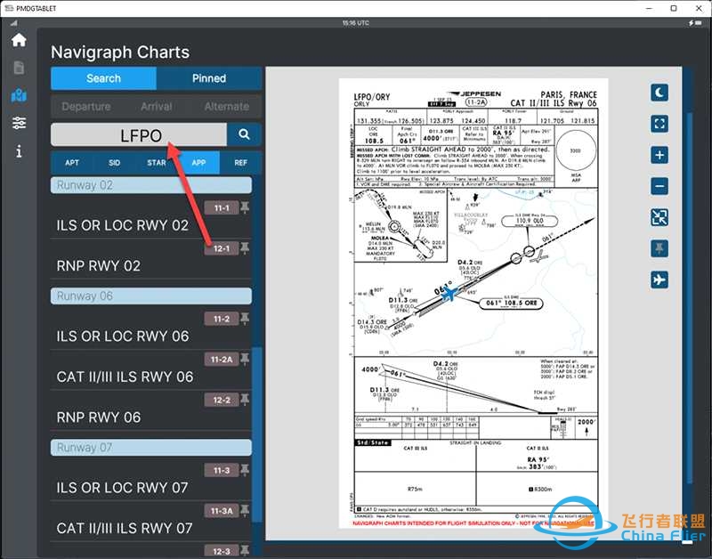Select the STAR chart category tab
The width and height of the screenshot is (712, 559).
pyautogui.click(x=157, y=163)
